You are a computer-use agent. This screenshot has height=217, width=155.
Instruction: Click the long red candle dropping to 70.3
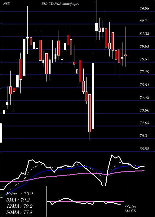[90, 113]
